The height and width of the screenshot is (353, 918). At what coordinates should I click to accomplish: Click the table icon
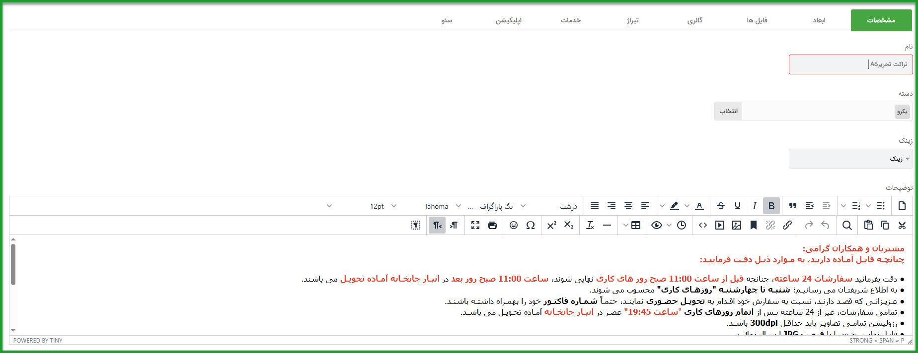point(636,225)
